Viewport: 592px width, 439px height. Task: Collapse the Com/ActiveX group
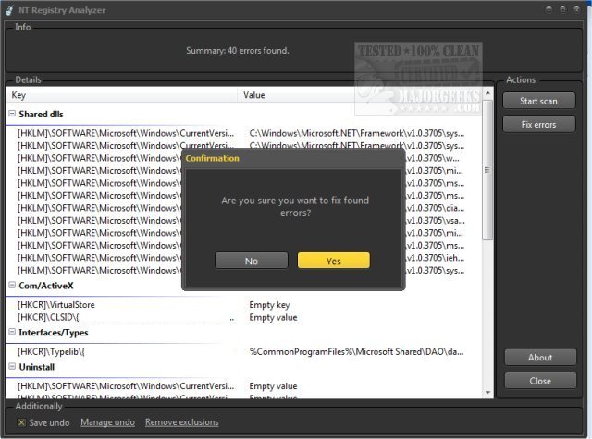[x=12, y=286]
